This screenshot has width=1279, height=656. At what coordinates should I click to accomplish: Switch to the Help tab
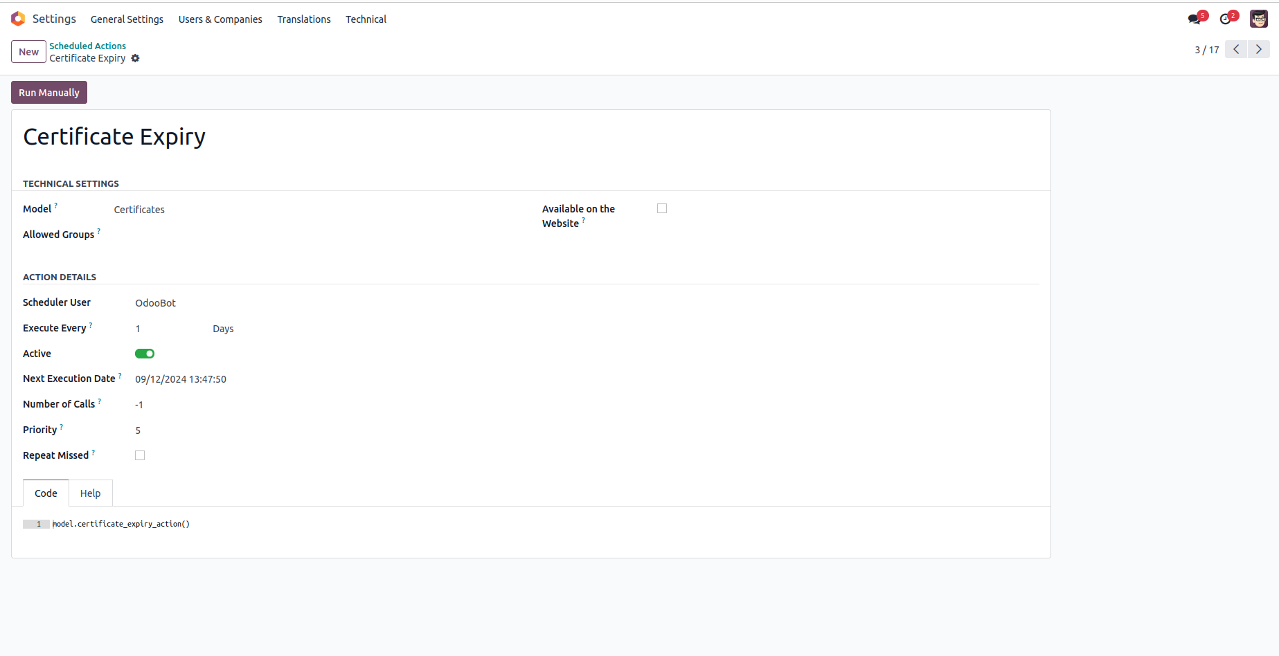point(90,493)
